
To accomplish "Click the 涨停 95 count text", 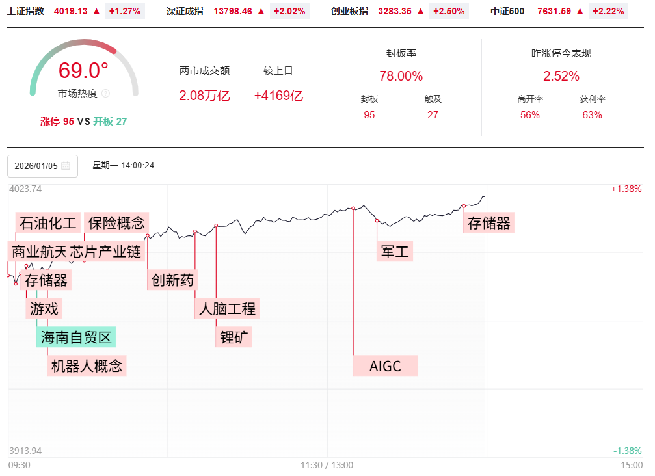I will pyautogui.click(x=57, y=121).
